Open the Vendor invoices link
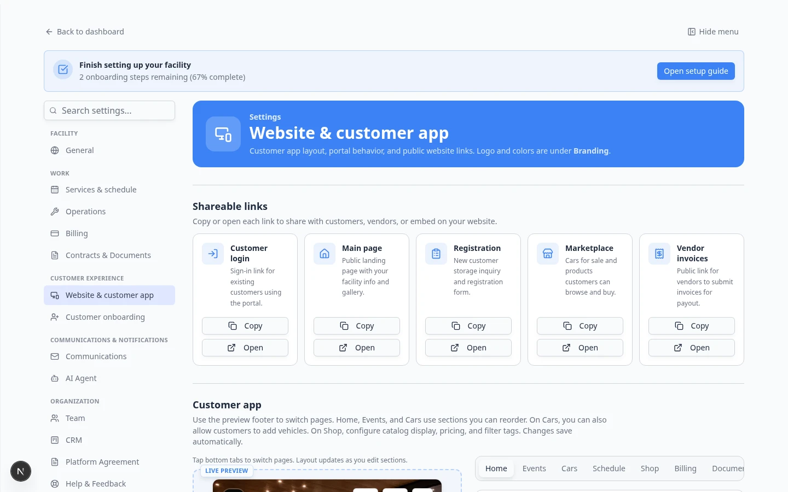The image size is (788, 492). pos(692,348)
